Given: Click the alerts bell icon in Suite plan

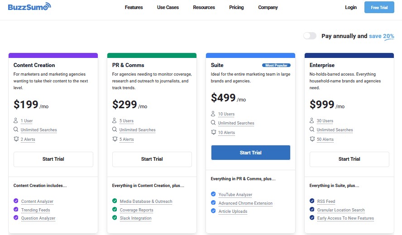Looking at the screenshot, I should (x=214, y=133).
